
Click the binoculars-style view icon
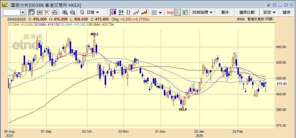coord(40,13)
